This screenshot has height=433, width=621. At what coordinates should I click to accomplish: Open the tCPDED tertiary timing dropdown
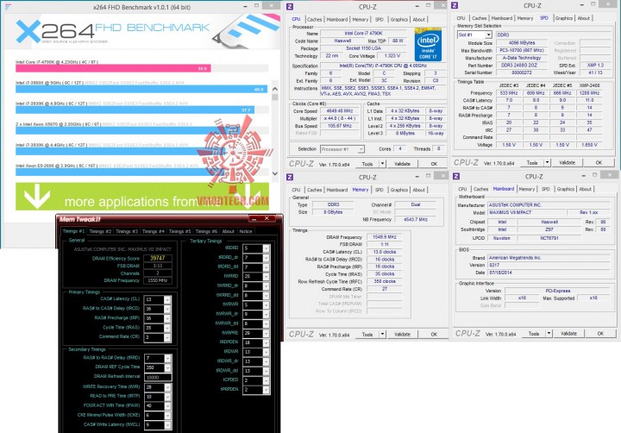[x=267, y=380]
